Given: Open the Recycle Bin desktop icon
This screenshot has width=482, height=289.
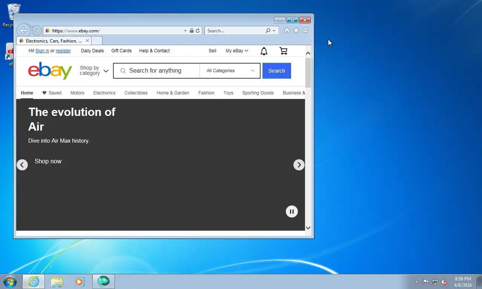Looking at the screenshot, I should tap(14, 15).
